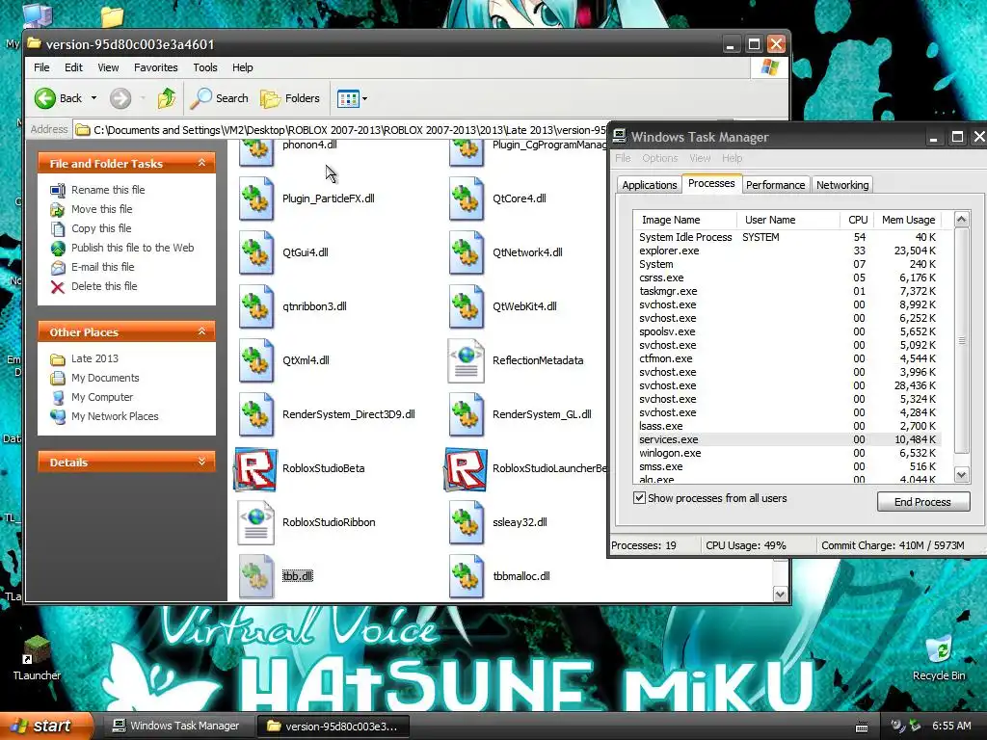Select the RobloxStudioRibbon file icon
Image resolution: width=987 pixels, height=740 pixels.
point(255,522)
